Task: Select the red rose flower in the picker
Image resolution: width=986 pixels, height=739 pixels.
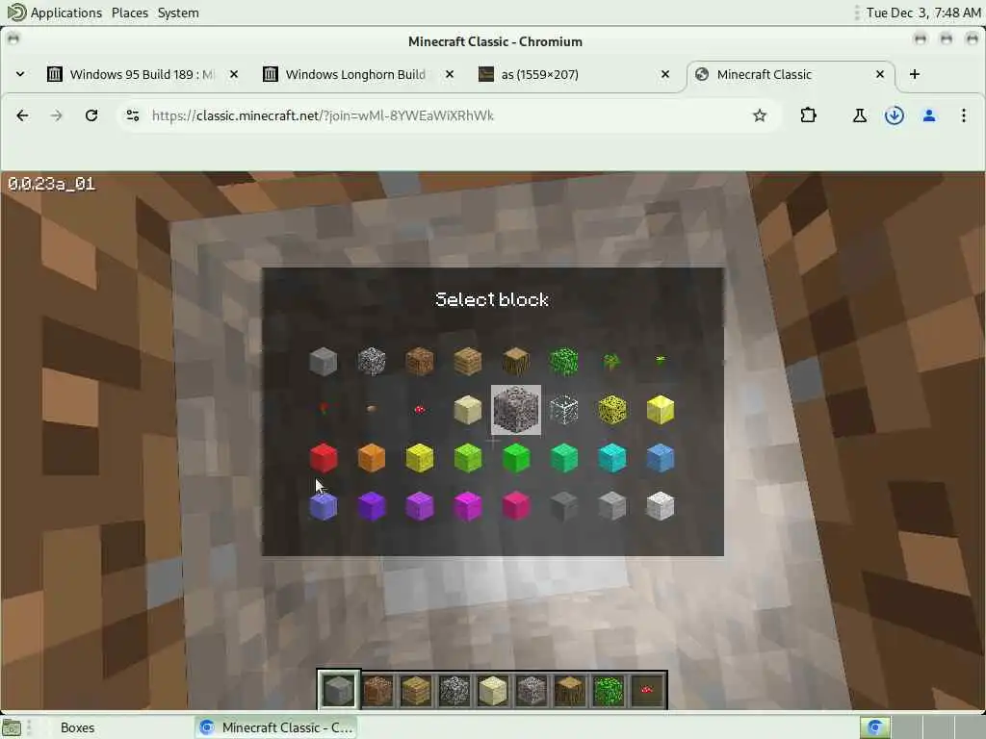Action: pyautogui.click(x=324, y=409)
